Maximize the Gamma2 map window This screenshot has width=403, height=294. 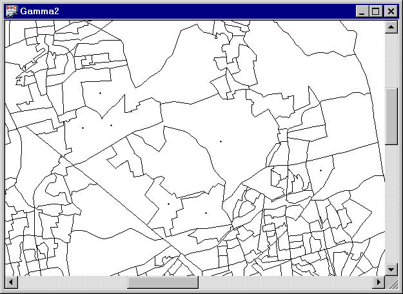(x=377, y=11)
